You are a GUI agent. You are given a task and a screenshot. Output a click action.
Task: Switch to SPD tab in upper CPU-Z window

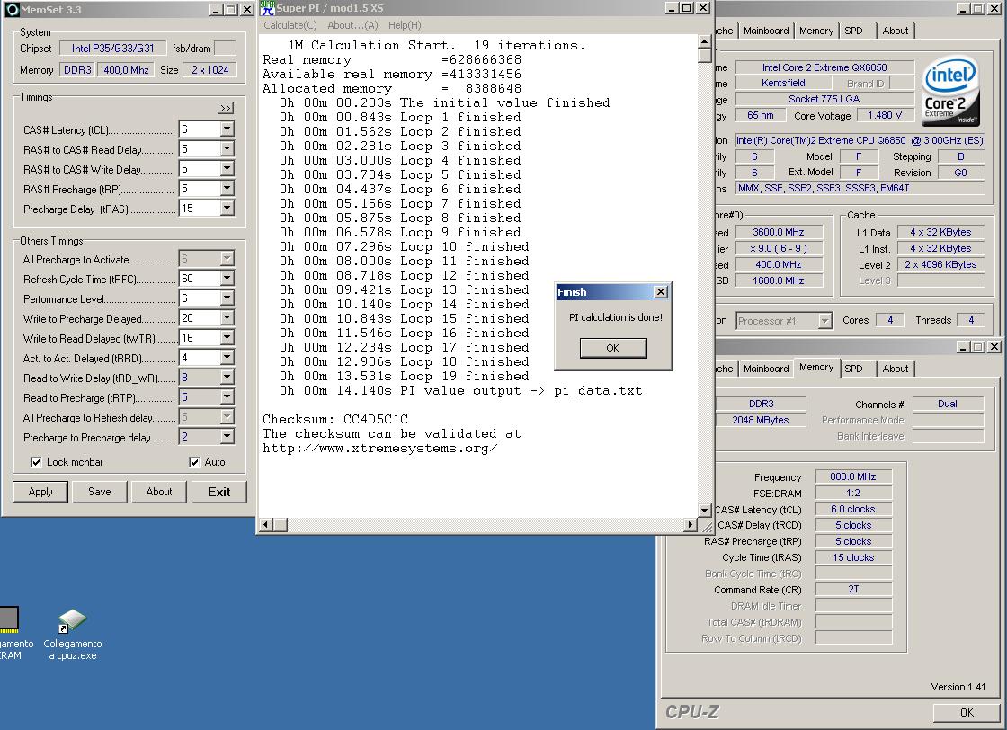pos(853,31)
